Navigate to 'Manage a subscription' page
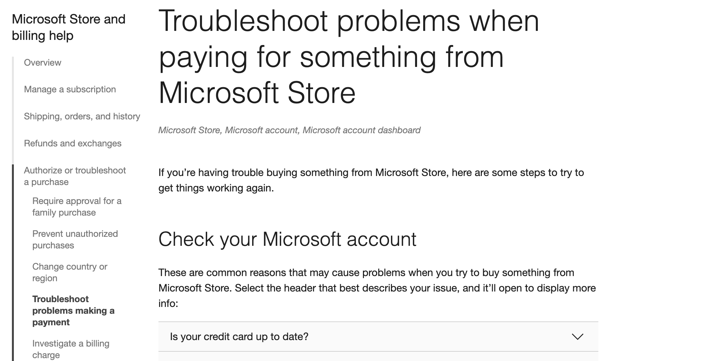Screen dimensions: 713x361 point(70,89)
